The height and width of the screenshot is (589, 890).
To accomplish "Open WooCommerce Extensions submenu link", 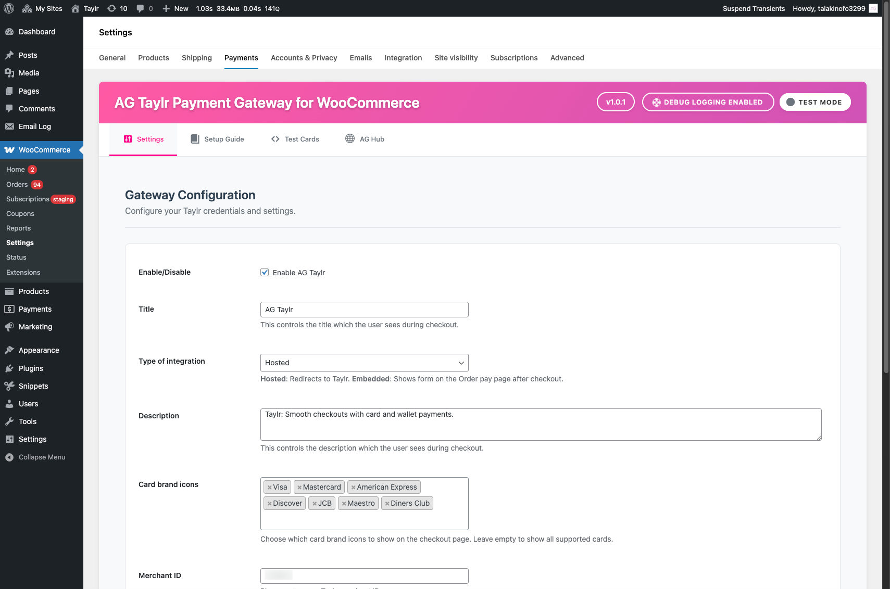I will tap(23, 273).
